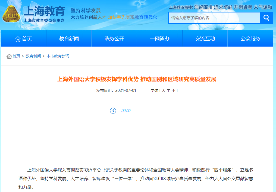Open the 一网通办 menu

pos(159,39)
